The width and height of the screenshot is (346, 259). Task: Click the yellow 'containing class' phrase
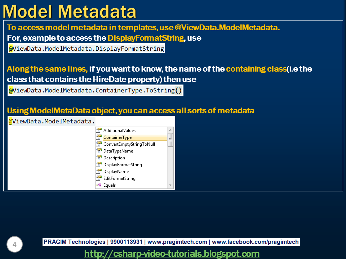pos(256,69)
